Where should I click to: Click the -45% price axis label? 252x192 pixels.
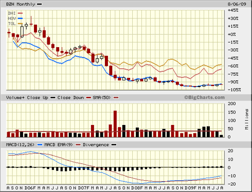(x=233, y=58)
